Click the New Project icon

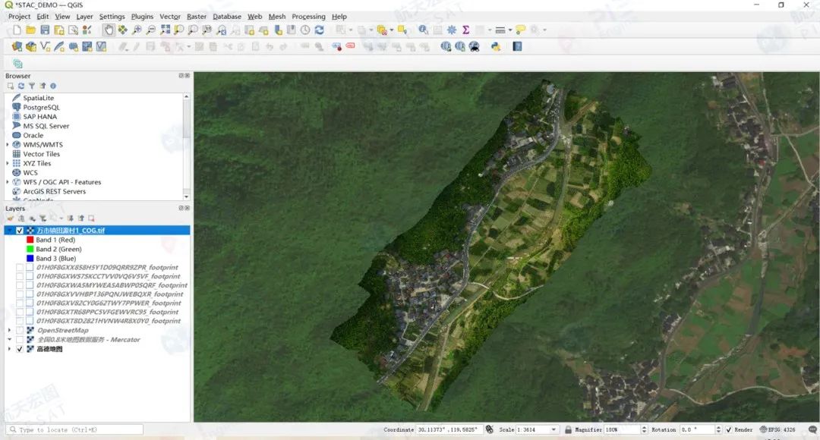pos(17,30)
